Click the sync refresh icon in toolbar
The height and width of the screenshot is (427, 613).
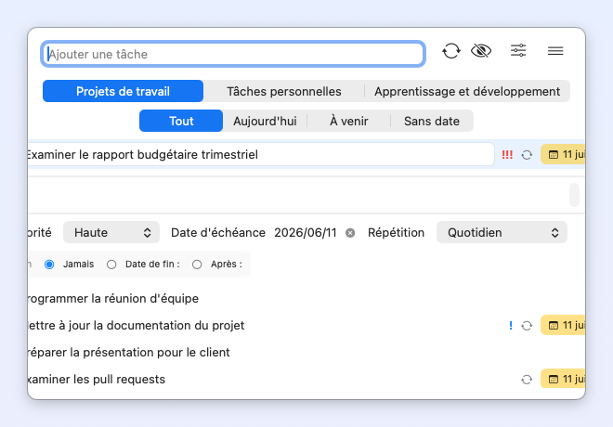tap(451, 51)
